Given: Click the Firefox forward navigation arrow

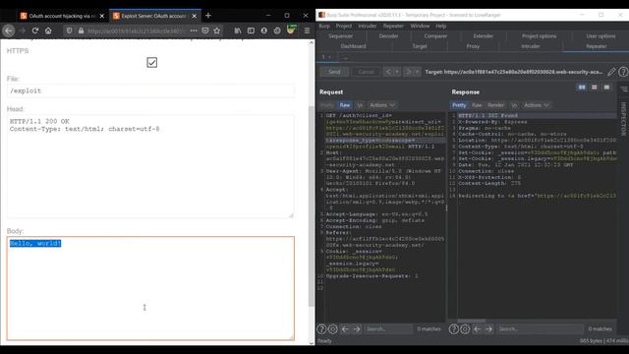Looking at the screenshot, I should pos(22,30).
